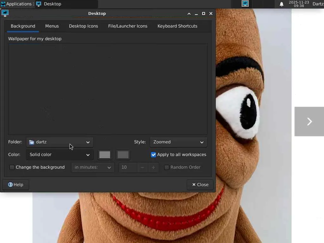Select the Desktop window button in taskbar
The width and height of the screenshot is (324, 243).
coord(66,4)
